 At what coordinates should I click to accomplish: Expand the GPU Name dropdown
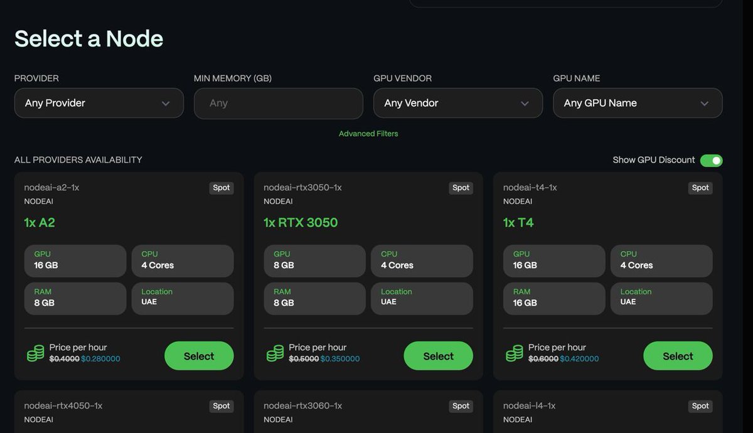638,103
